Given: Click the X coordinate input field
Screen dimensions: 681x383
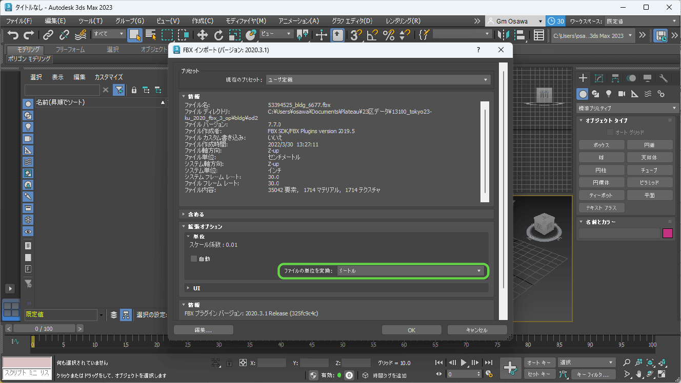Looking at the screenshot, I should [x=272, y=363].
